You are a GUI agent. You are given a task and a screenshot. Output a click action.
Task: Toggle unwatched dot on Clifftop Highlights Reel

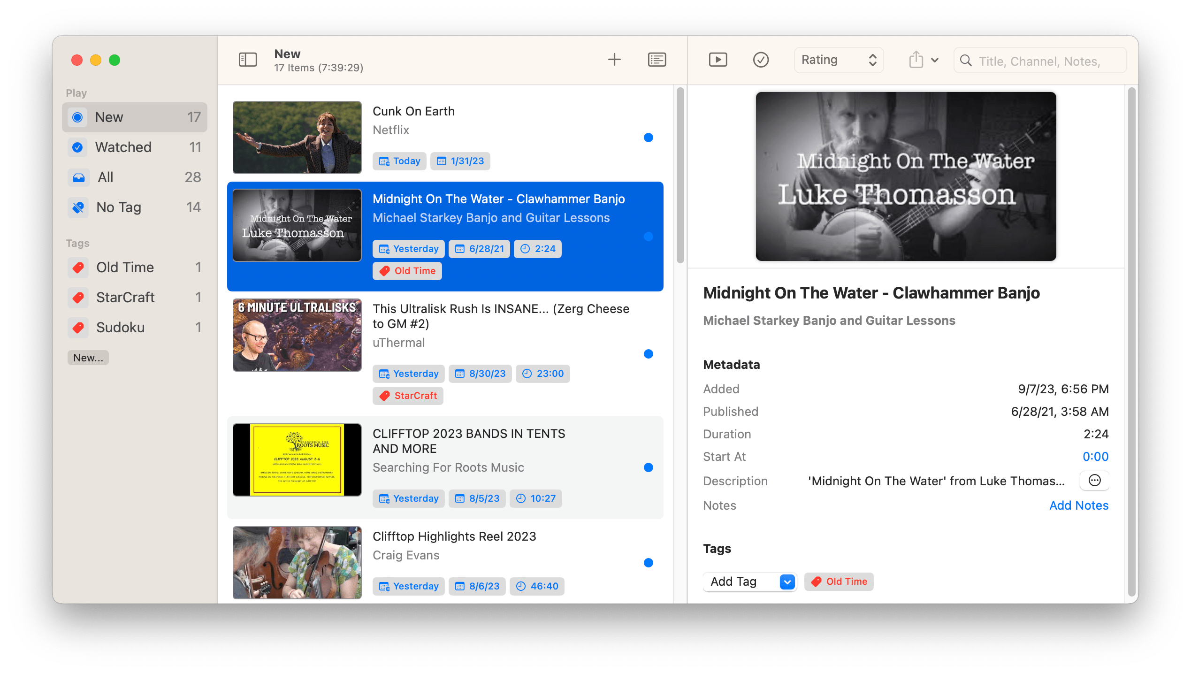pos(648,563)
